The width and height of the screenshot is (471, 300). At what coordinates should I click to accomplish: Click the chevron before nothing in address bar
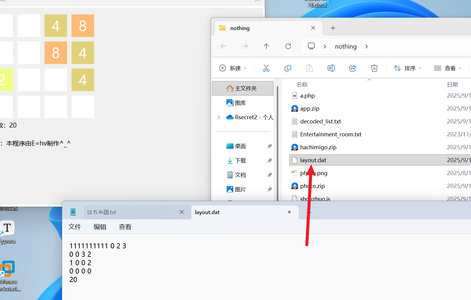pyautogui.click(x=325, y=47)
